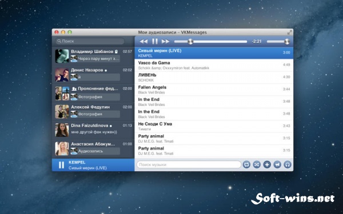Click the volume slider knob
Screen dimensions: 343x214
[x=287, y=42]
